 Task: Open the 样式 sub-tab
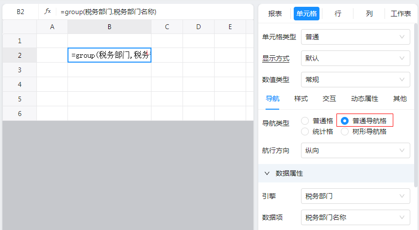tap(301, 99)
